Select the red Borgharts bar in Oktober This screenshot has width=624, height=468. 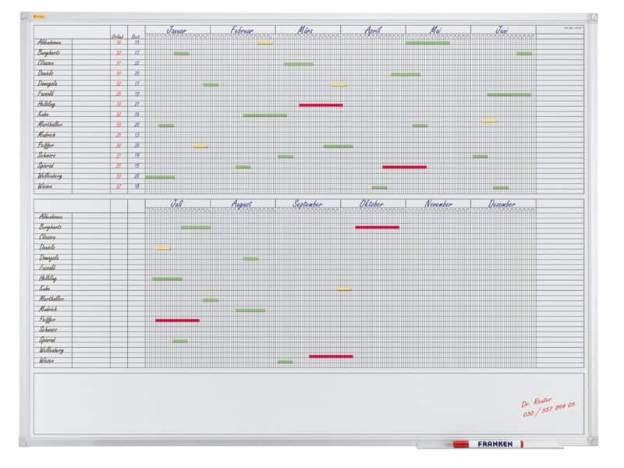(x=377, y=227)
